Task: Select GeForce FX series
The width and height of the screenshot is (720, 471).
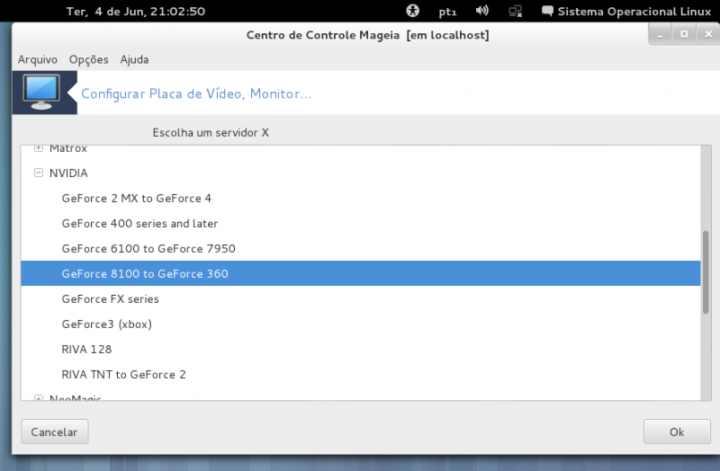Action: (x=361, y=299)
